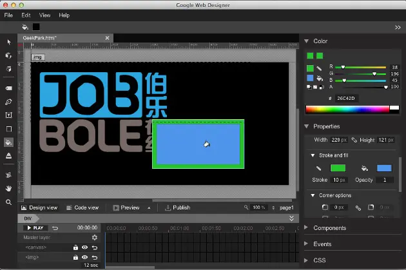This screenshot has width=406, height=270.
Task: Collapse Corner options section
Action: click(x=313, y=195)
